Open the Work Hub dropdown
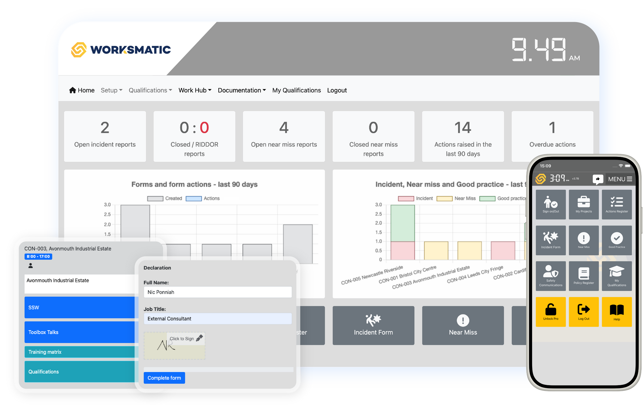643x411 pixels. (x=195, y=90)
